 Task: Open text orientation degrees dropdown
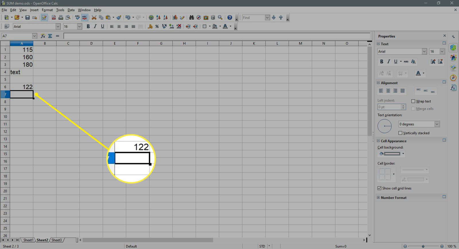pos(437,124)
